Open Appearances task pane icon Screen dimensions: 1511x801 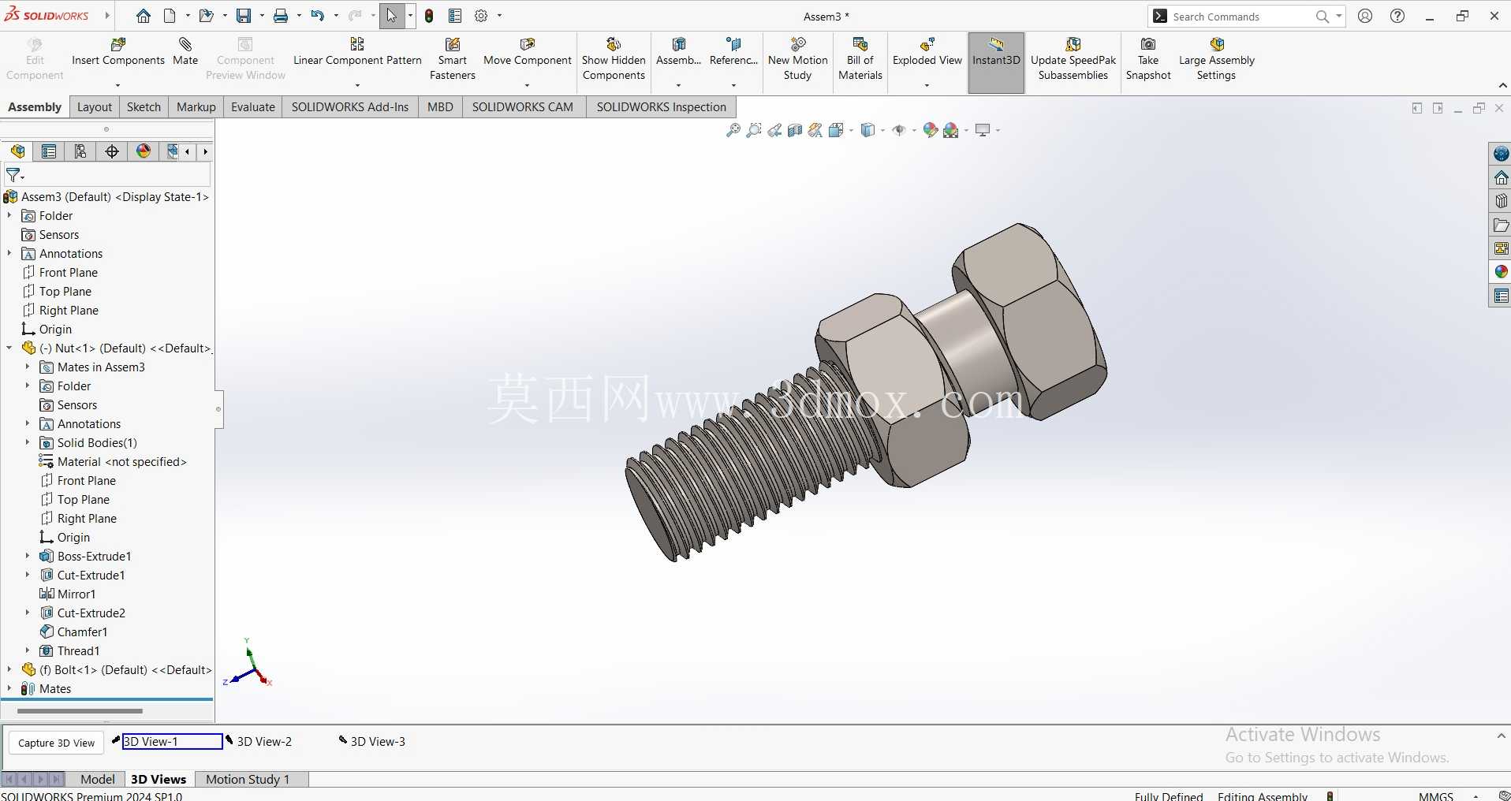[1501, 272]
